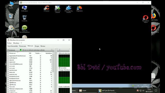Click Resource Monitor title bar icon
The image size is (165, 93).
pos(9,40)
